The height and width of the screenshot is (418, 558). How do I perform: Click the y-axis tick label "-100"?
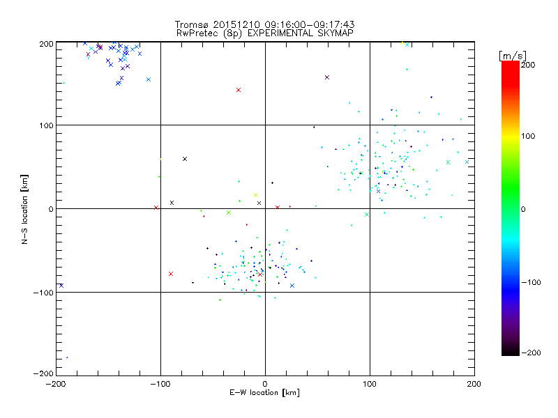(43, 293)
